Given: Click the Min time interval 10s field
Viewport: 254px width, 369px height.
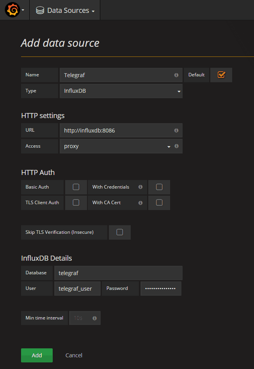Looking at the screenshot, I should [85, 318].
